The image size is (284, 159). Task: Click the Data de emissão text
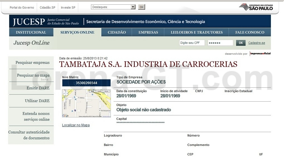83,58
